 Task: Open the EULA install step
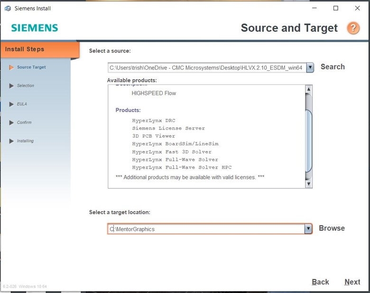click(22, 104)
